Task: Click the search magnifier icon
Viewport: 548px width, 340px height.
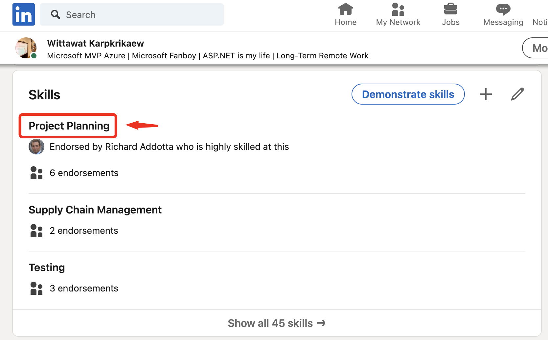Action: tap(56, 14)
